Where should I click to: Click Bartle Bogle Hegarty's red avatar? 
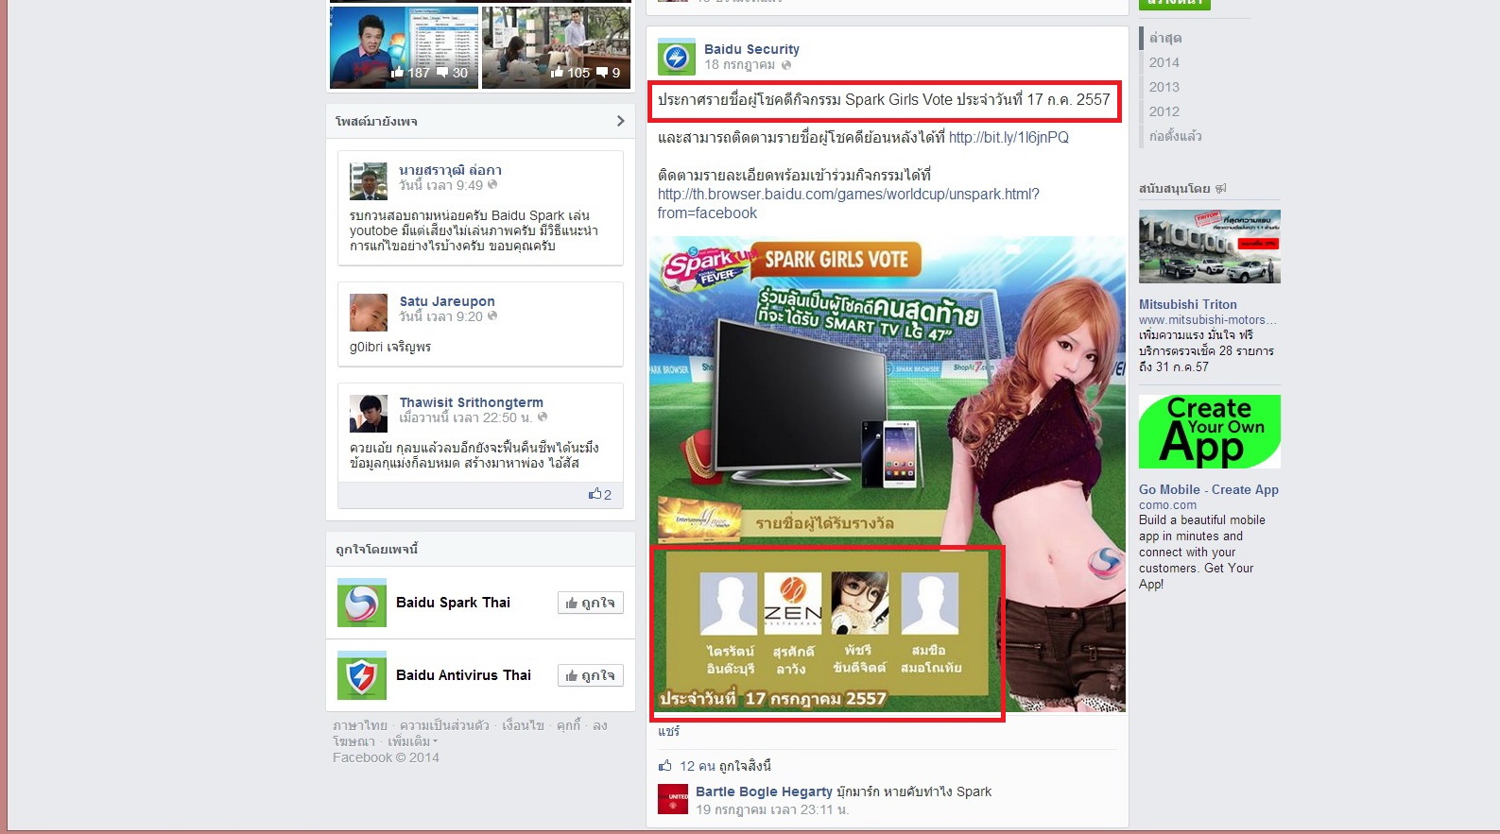pyautogui.click(x=673, y=799)
